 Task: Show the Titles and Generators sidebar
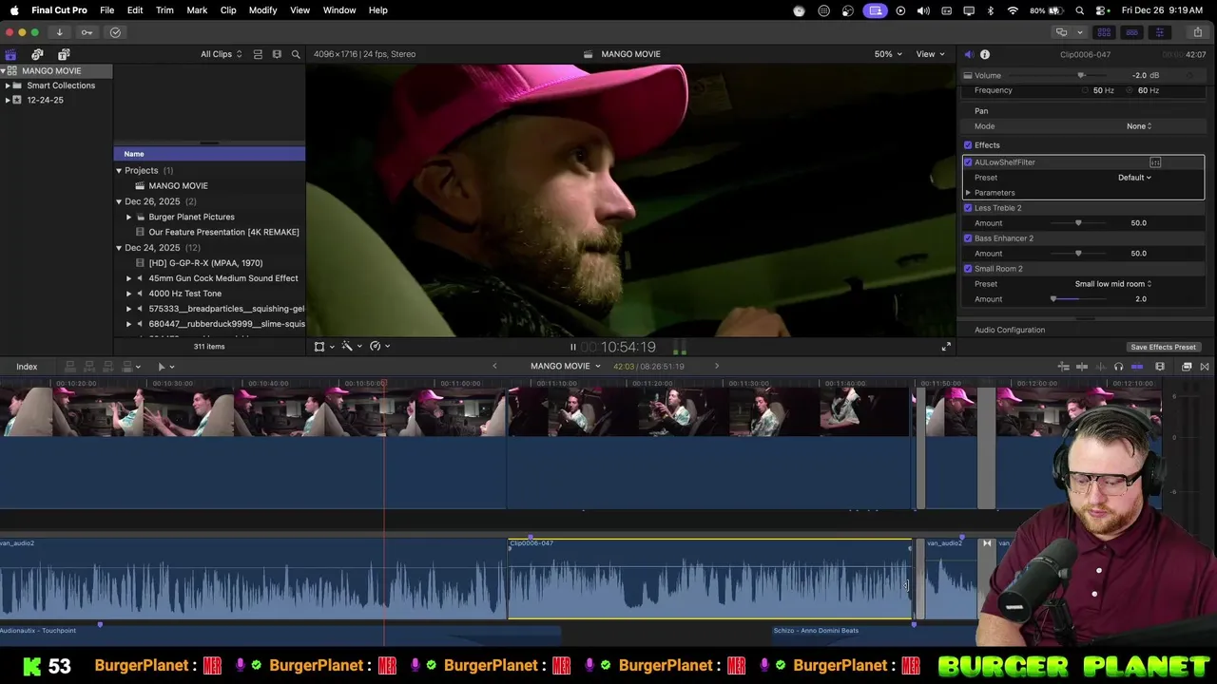(x=64, y=54)
